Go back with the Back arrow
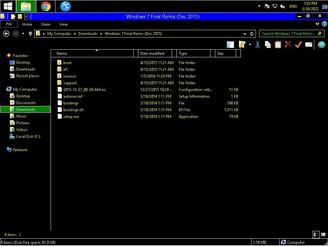Viewport: 328px width, 246px height. 6,33
